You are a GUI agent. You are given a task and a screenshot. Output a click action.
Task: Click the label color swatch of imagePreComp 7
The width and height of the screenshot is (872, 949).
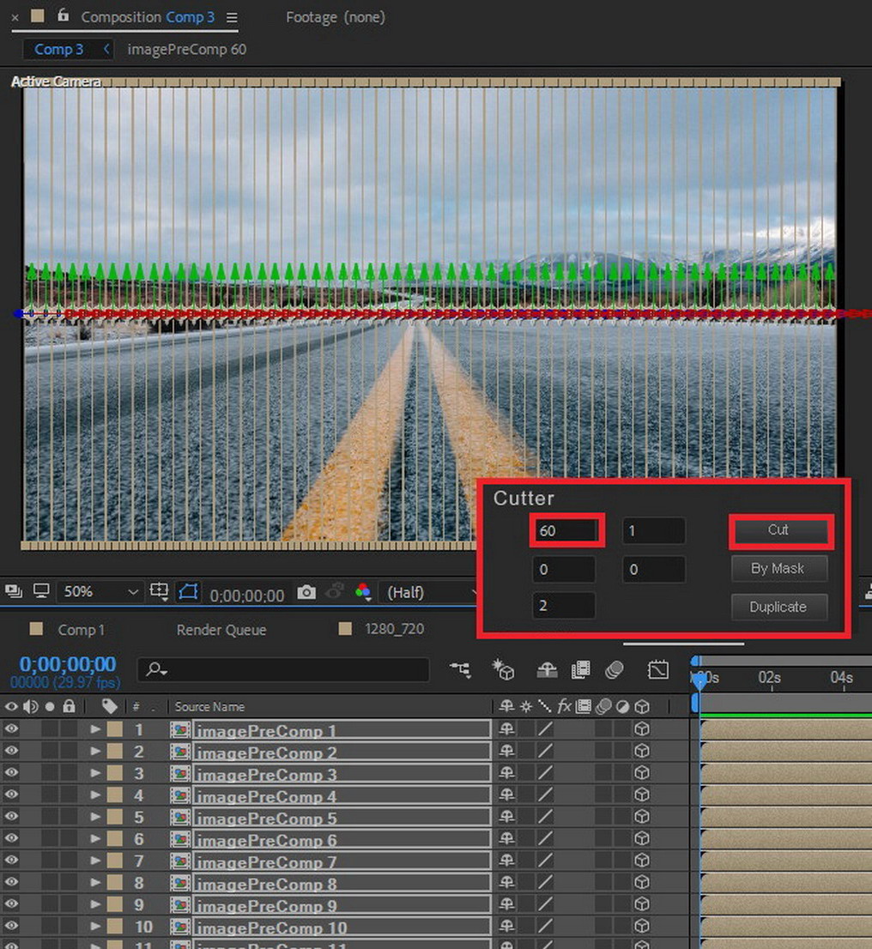[x=115, y=860]
